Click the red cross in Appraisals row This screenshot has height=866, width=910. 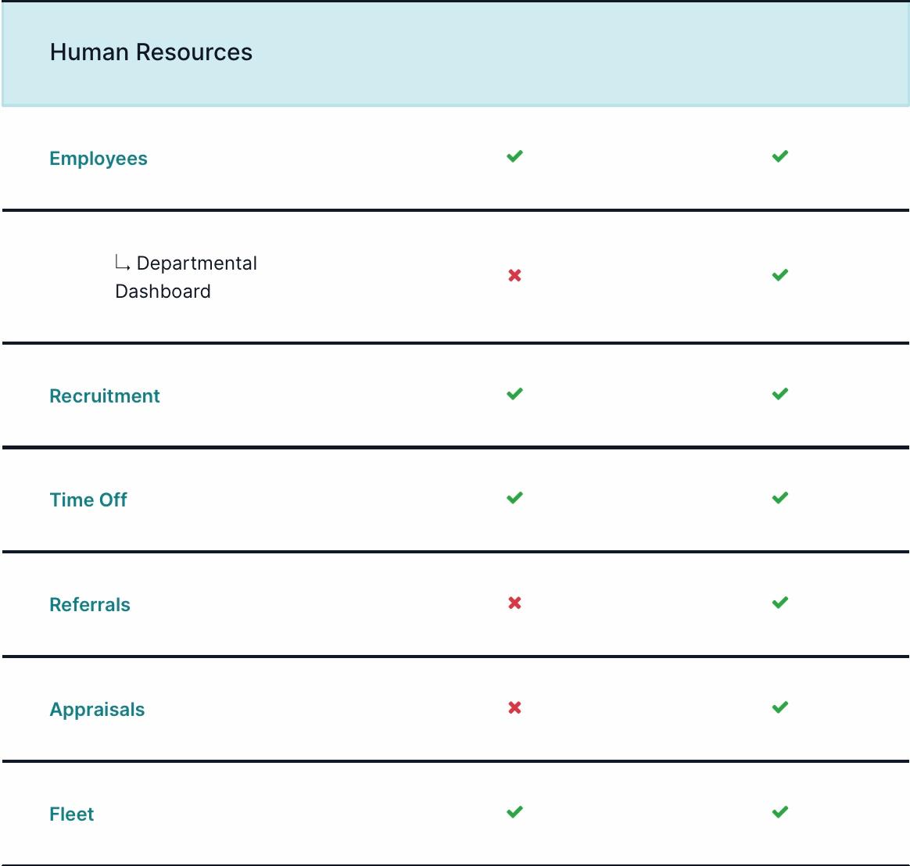(x=514, y=707)
